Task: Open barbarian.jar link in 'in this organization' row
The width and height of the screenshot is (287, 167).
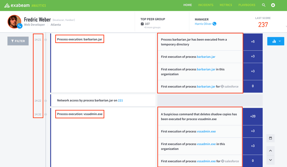Action: 206,69
